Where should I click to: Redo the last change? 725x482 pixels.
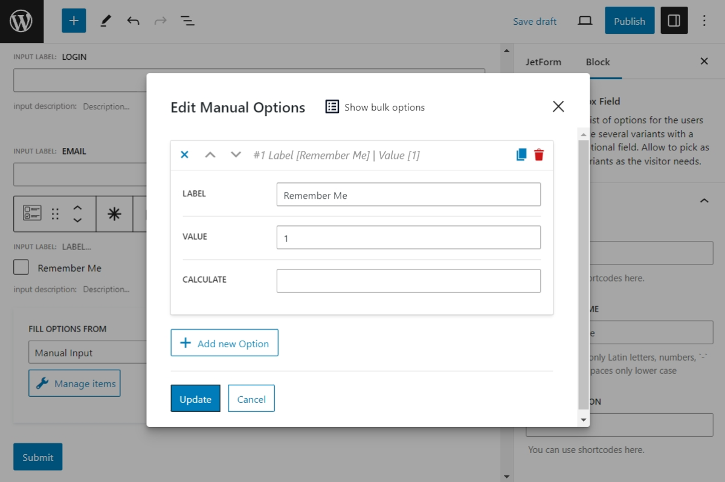tap(160, 20)
